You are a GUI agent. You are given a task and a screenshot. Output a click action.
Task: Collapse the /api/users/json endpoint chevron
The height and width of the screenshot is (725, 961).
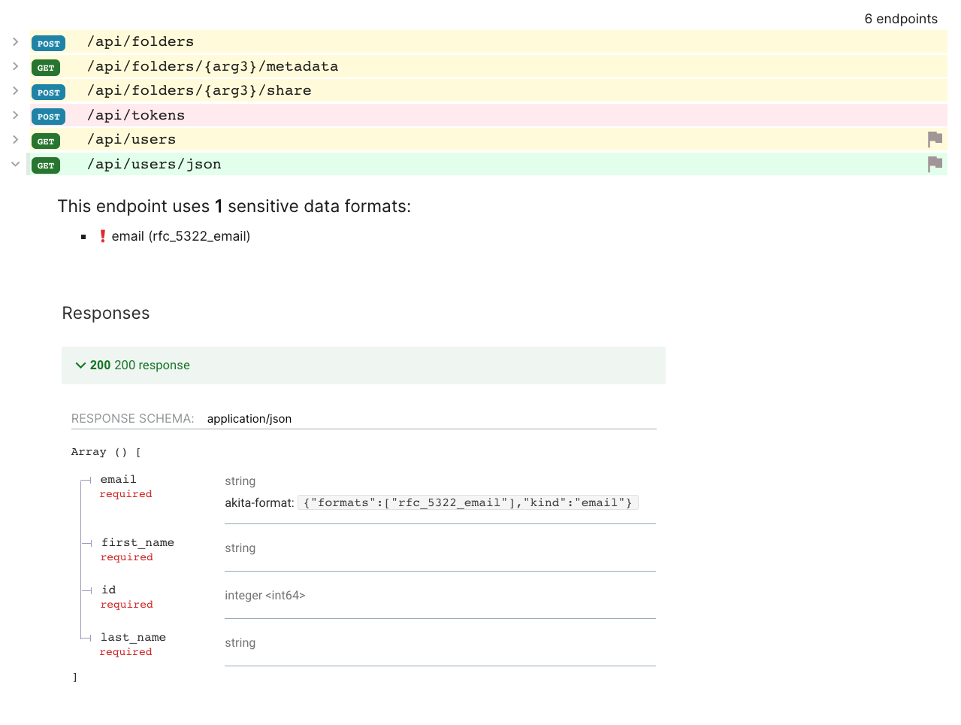click(15, 164)
